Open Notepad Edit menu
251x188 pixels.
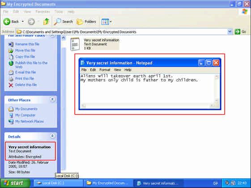(x=93, y=70)
